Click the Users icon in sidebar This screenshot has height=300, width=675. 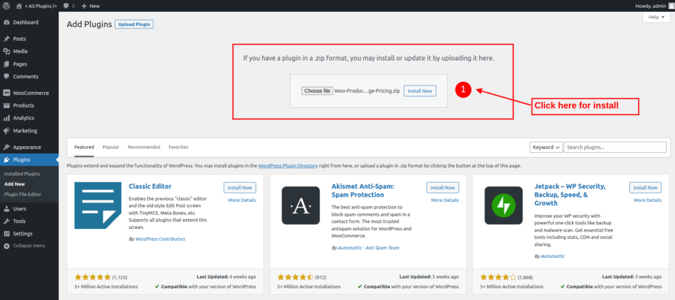7,209
